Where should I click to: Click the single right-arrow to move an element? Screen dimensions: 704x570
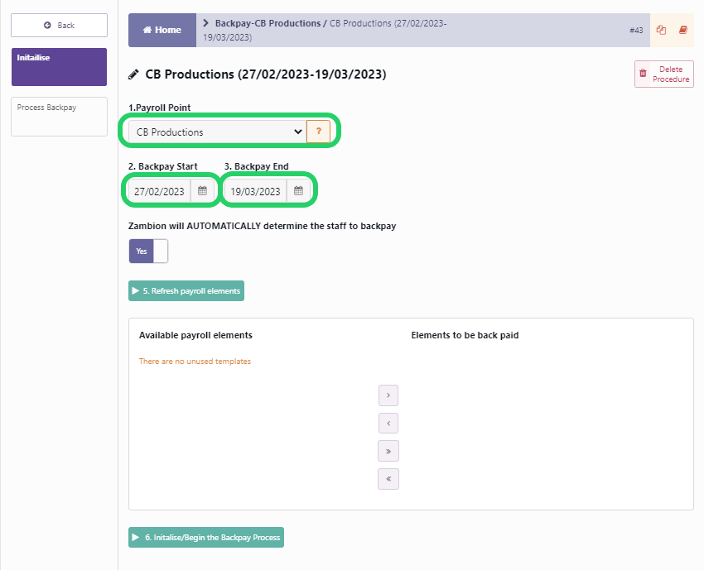[x=388, y=395]
